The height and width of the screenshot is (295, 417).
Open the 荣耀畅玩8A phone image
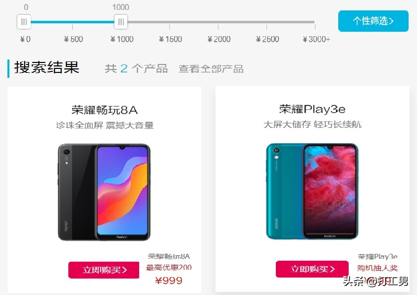(x=104, y=192)
